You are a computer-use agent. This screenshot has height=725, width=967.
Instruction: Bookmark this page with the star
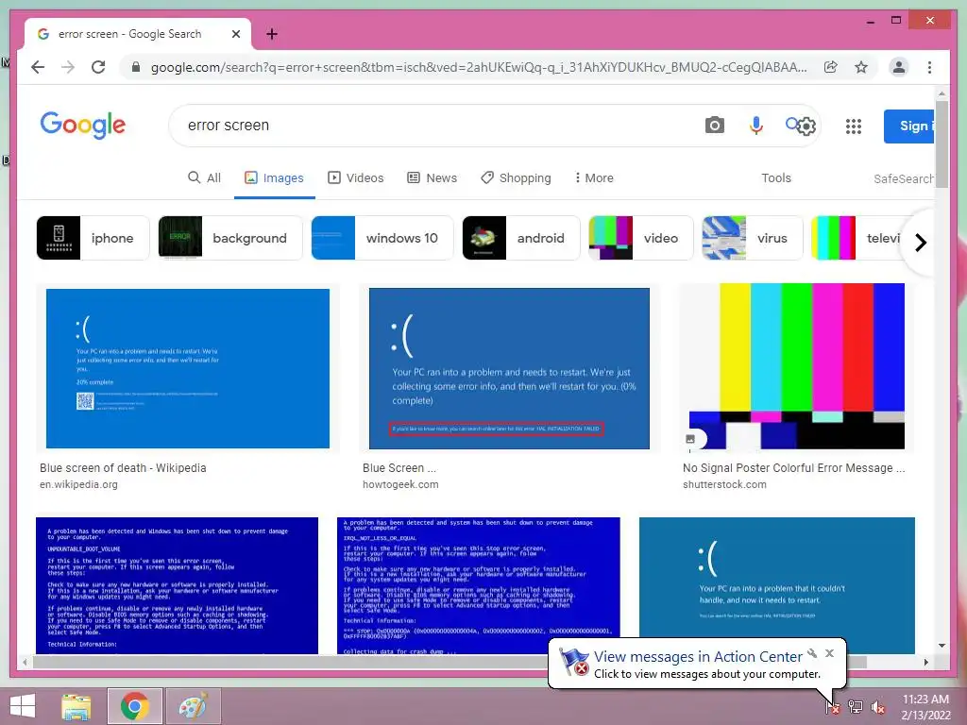click(861, 67)
